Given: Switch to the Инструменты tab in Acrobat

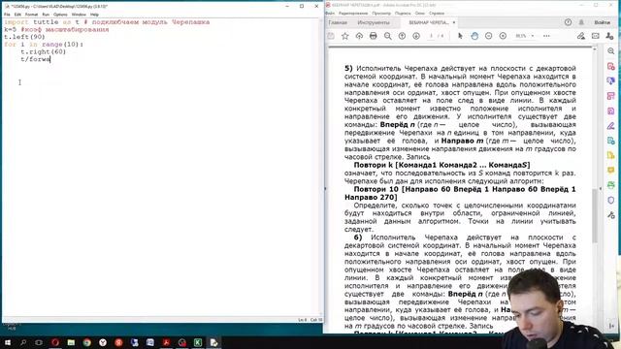Looking at the screenshot, I should [x=374, y=22].
